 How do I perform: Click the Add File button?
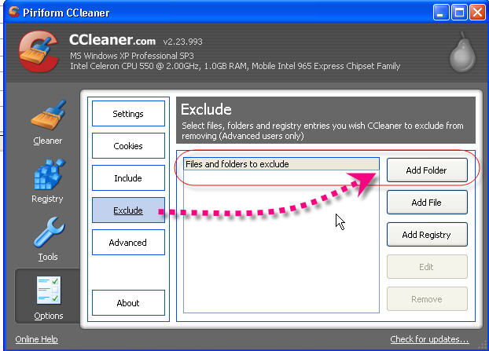tap(427, 203)
